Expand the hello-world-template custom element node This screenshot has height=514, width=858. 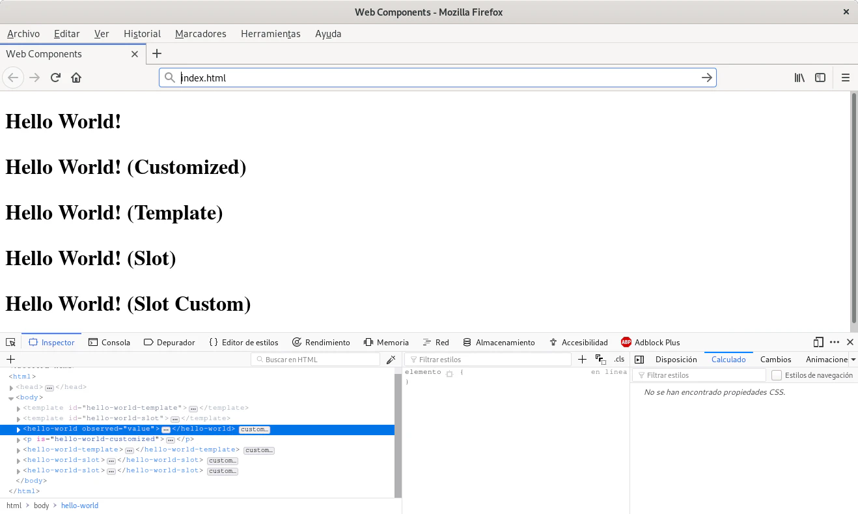pyautogui.click(x=19, y=450)
